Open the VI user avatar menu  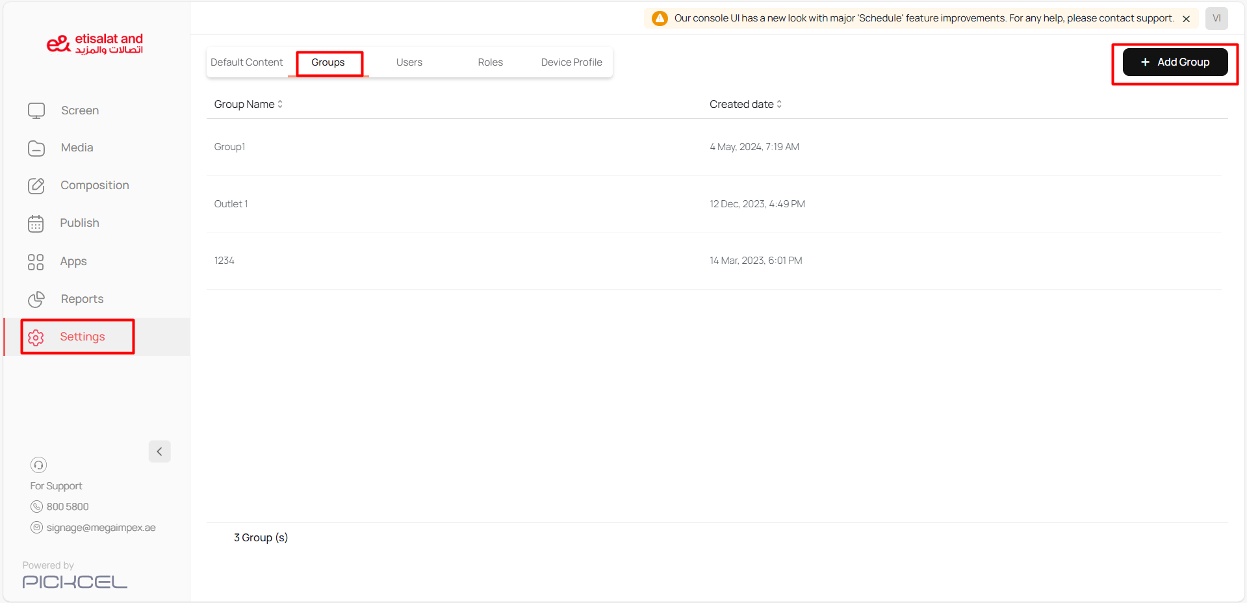tap(1216, 18)
